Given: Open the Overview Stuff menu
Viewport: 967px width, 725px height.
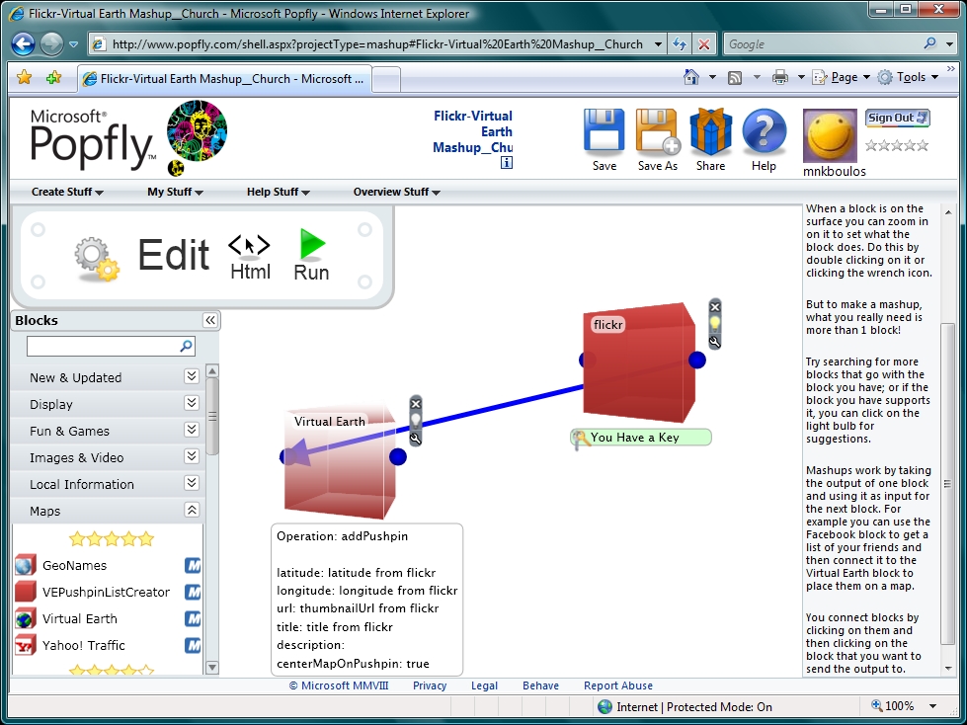Looking at the screenshot, I should coord(396,192).
